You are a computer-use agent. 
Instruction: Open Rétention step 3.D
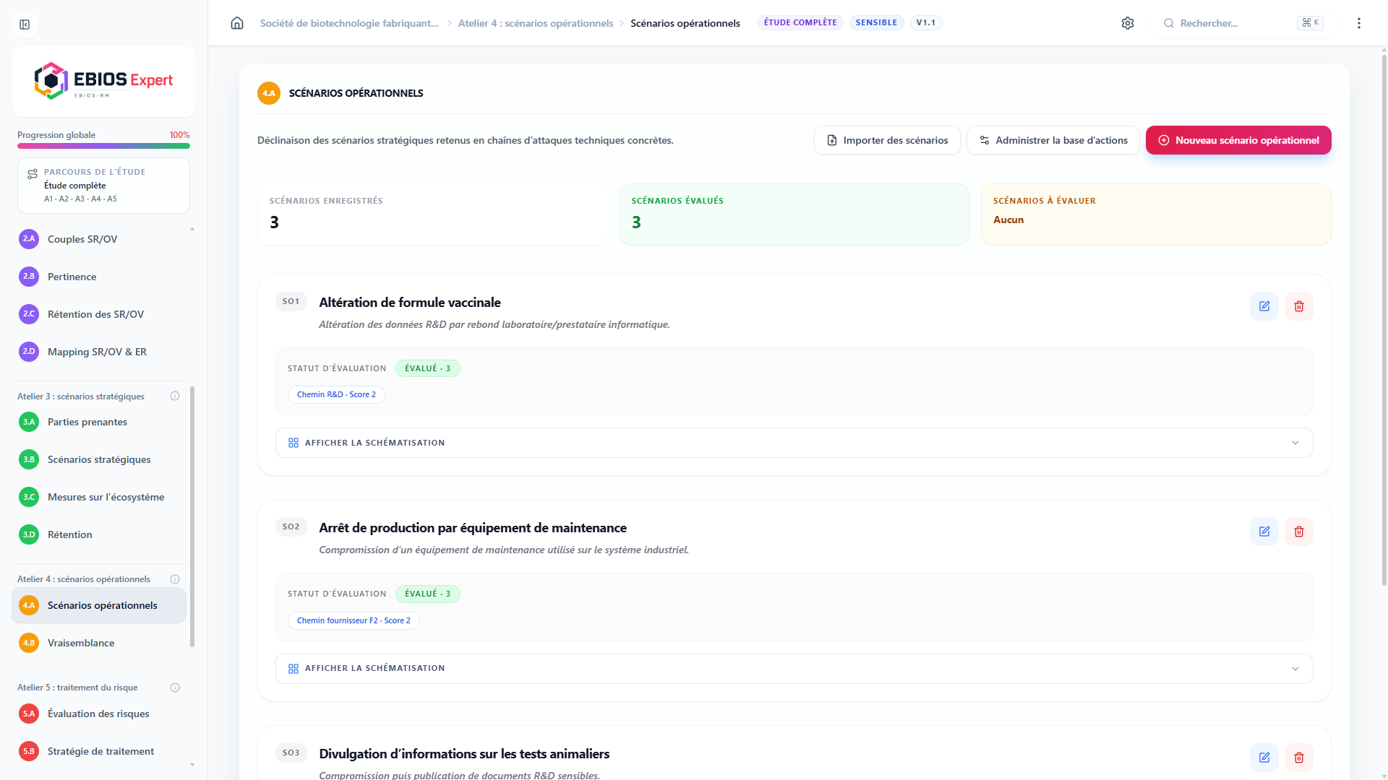click(99, 534)
